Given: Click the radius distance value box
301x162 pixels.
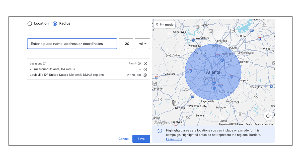Looking at the screenshot, I should pyautogui.click(x=126, y=44).
